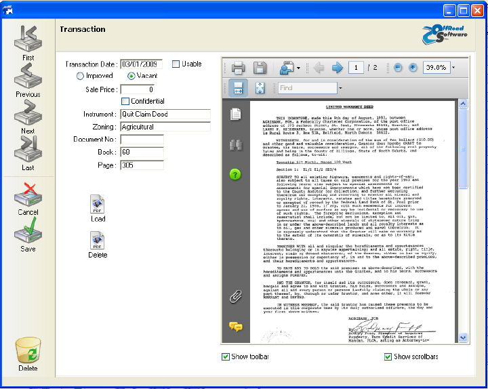Click the Transaction Date field
This screenshot has height=389, width=488.
tap(141, 64)
